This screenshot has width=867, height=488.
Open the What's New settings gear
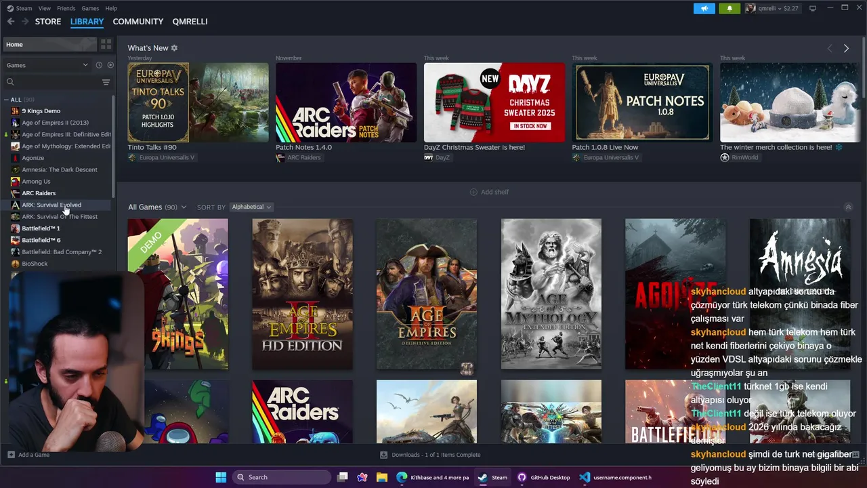point(174,48)
